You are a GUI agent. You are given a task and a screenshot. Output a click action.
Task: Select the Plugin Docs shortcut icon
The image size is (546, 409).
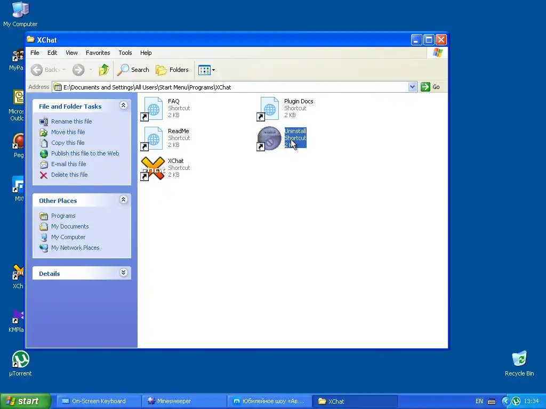pos(268,109)
